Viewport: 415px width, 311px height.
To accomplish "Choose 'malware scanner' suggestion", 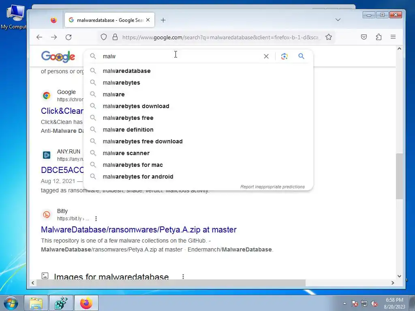I will (198, 153).
